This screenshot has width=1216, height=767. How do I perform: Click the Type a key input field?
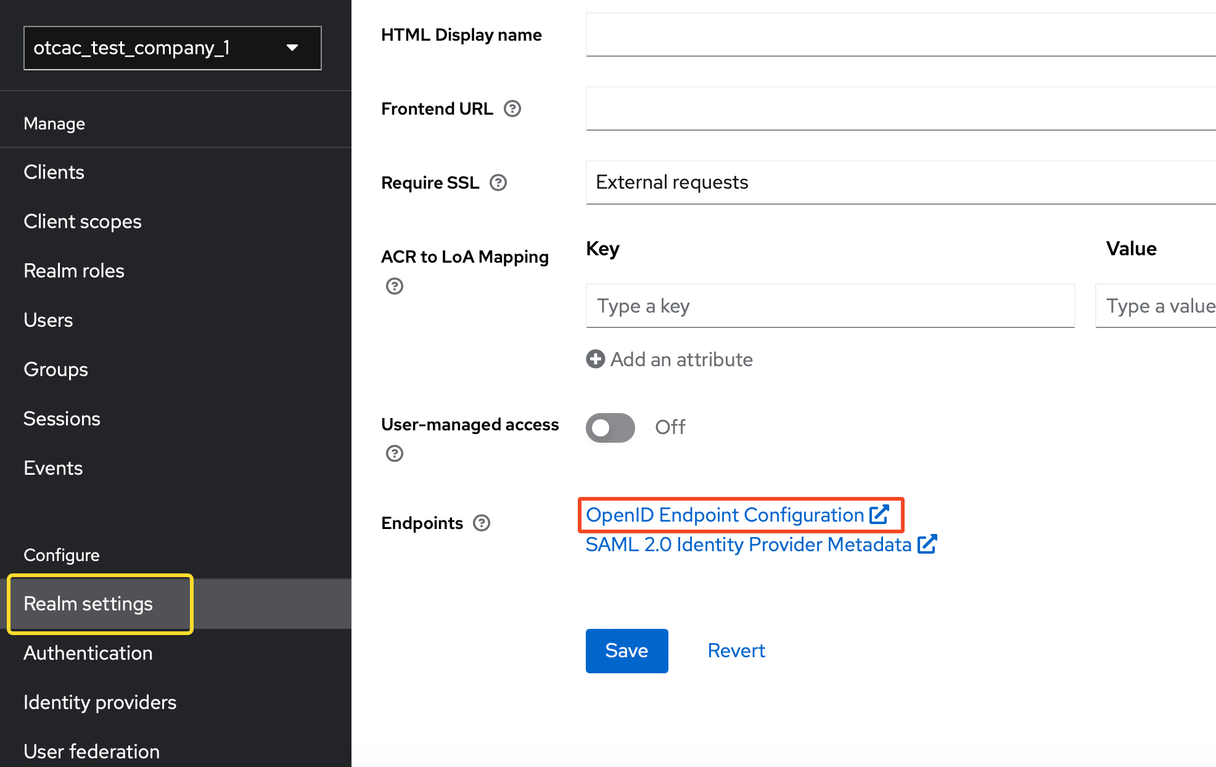click(830, 306)
